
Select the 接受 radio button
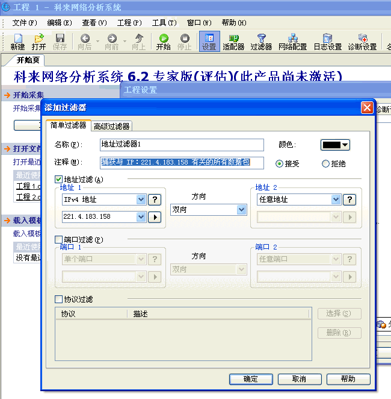[x=279, y=163]
